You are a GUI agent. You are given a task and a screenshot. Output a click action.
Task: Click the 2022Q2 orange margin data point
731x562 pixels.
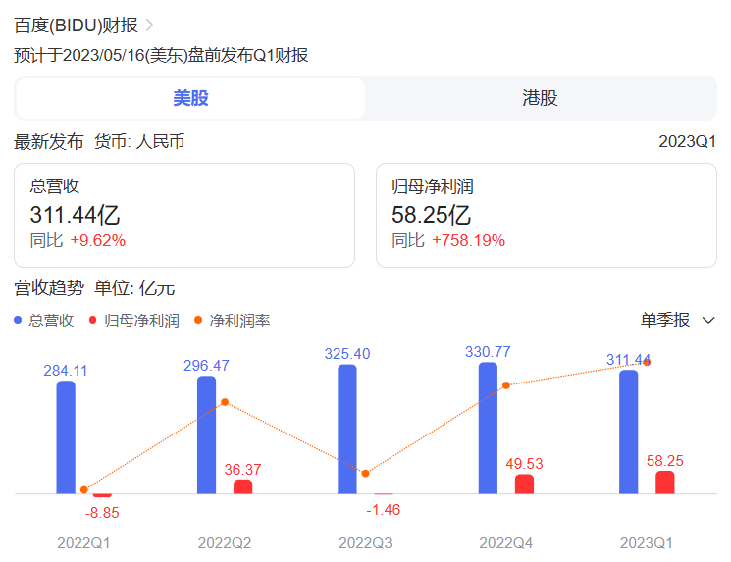pos(225,402)
